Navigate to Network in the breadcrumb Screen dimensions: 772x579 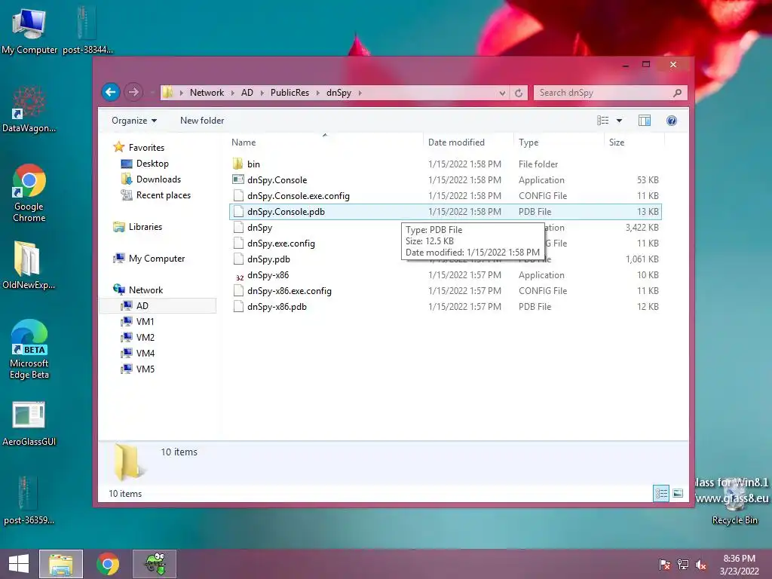(207, 93)
